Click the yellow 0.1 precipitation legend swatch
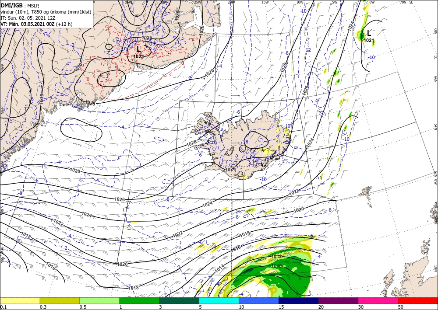Screen dimensions: 438x310 click(20, 300)
